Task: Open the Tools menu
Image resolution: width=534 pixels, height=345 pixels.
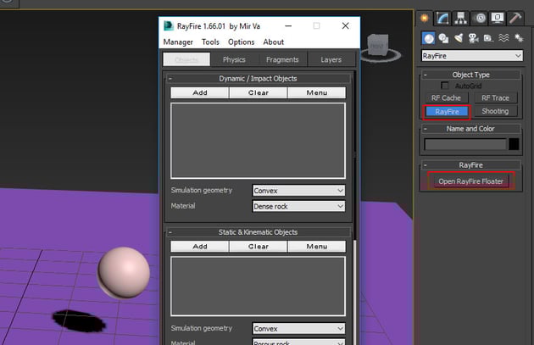Action: [x=210, y=42]
